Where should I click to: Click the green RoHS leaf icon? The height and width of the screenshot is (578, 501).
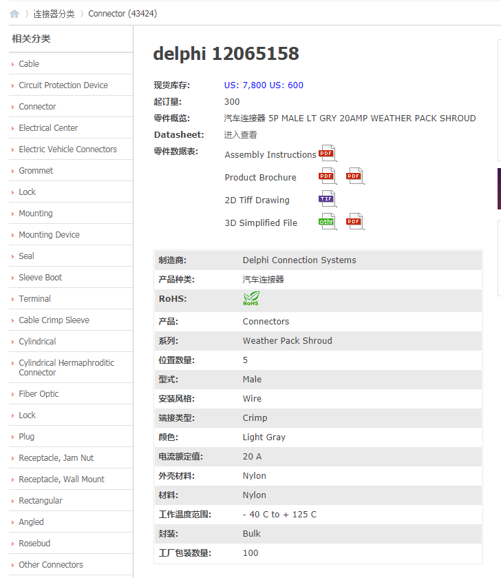click(x=251, y=298)
